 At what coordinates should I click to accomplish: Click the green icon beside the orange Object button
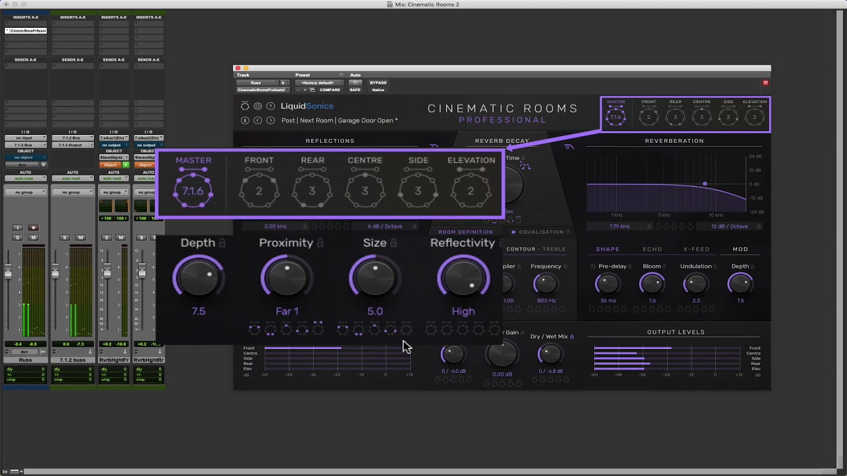126,165
